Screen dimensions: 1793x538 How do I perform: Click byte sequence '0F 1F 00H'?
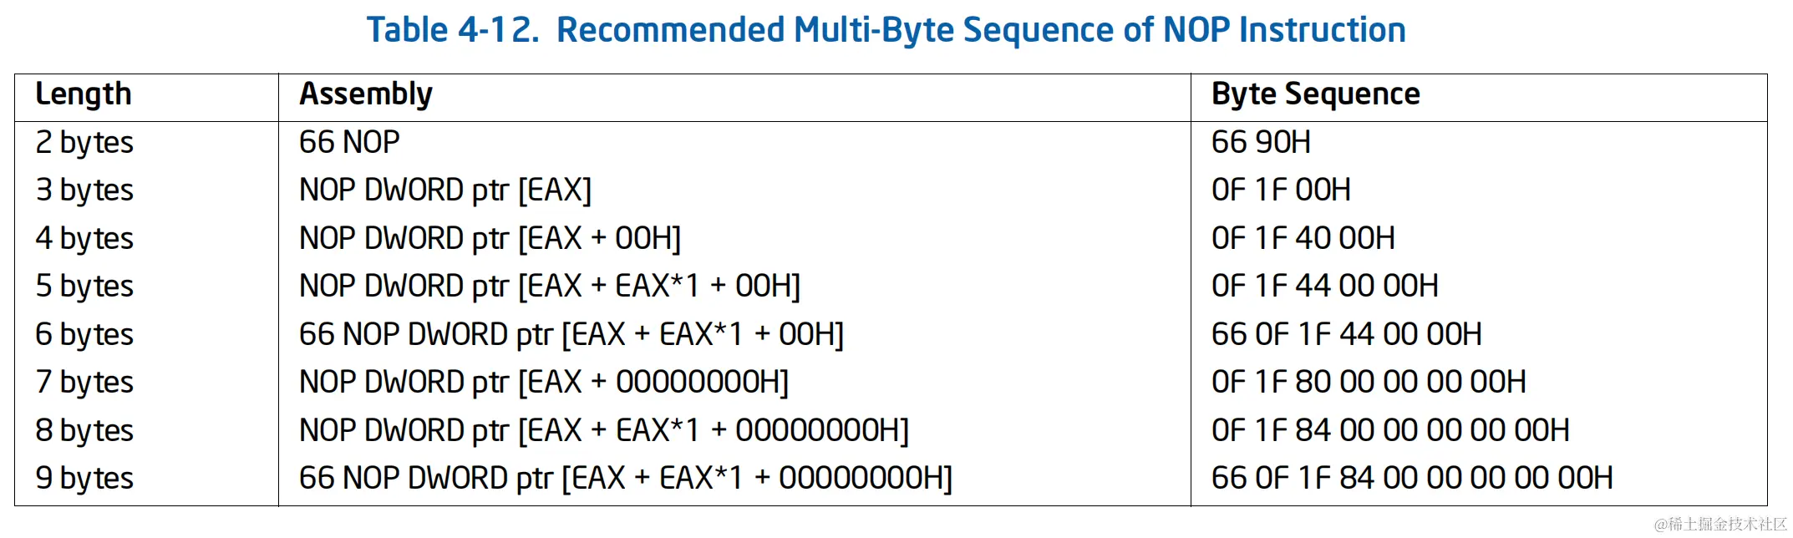tap(1281, 190)
